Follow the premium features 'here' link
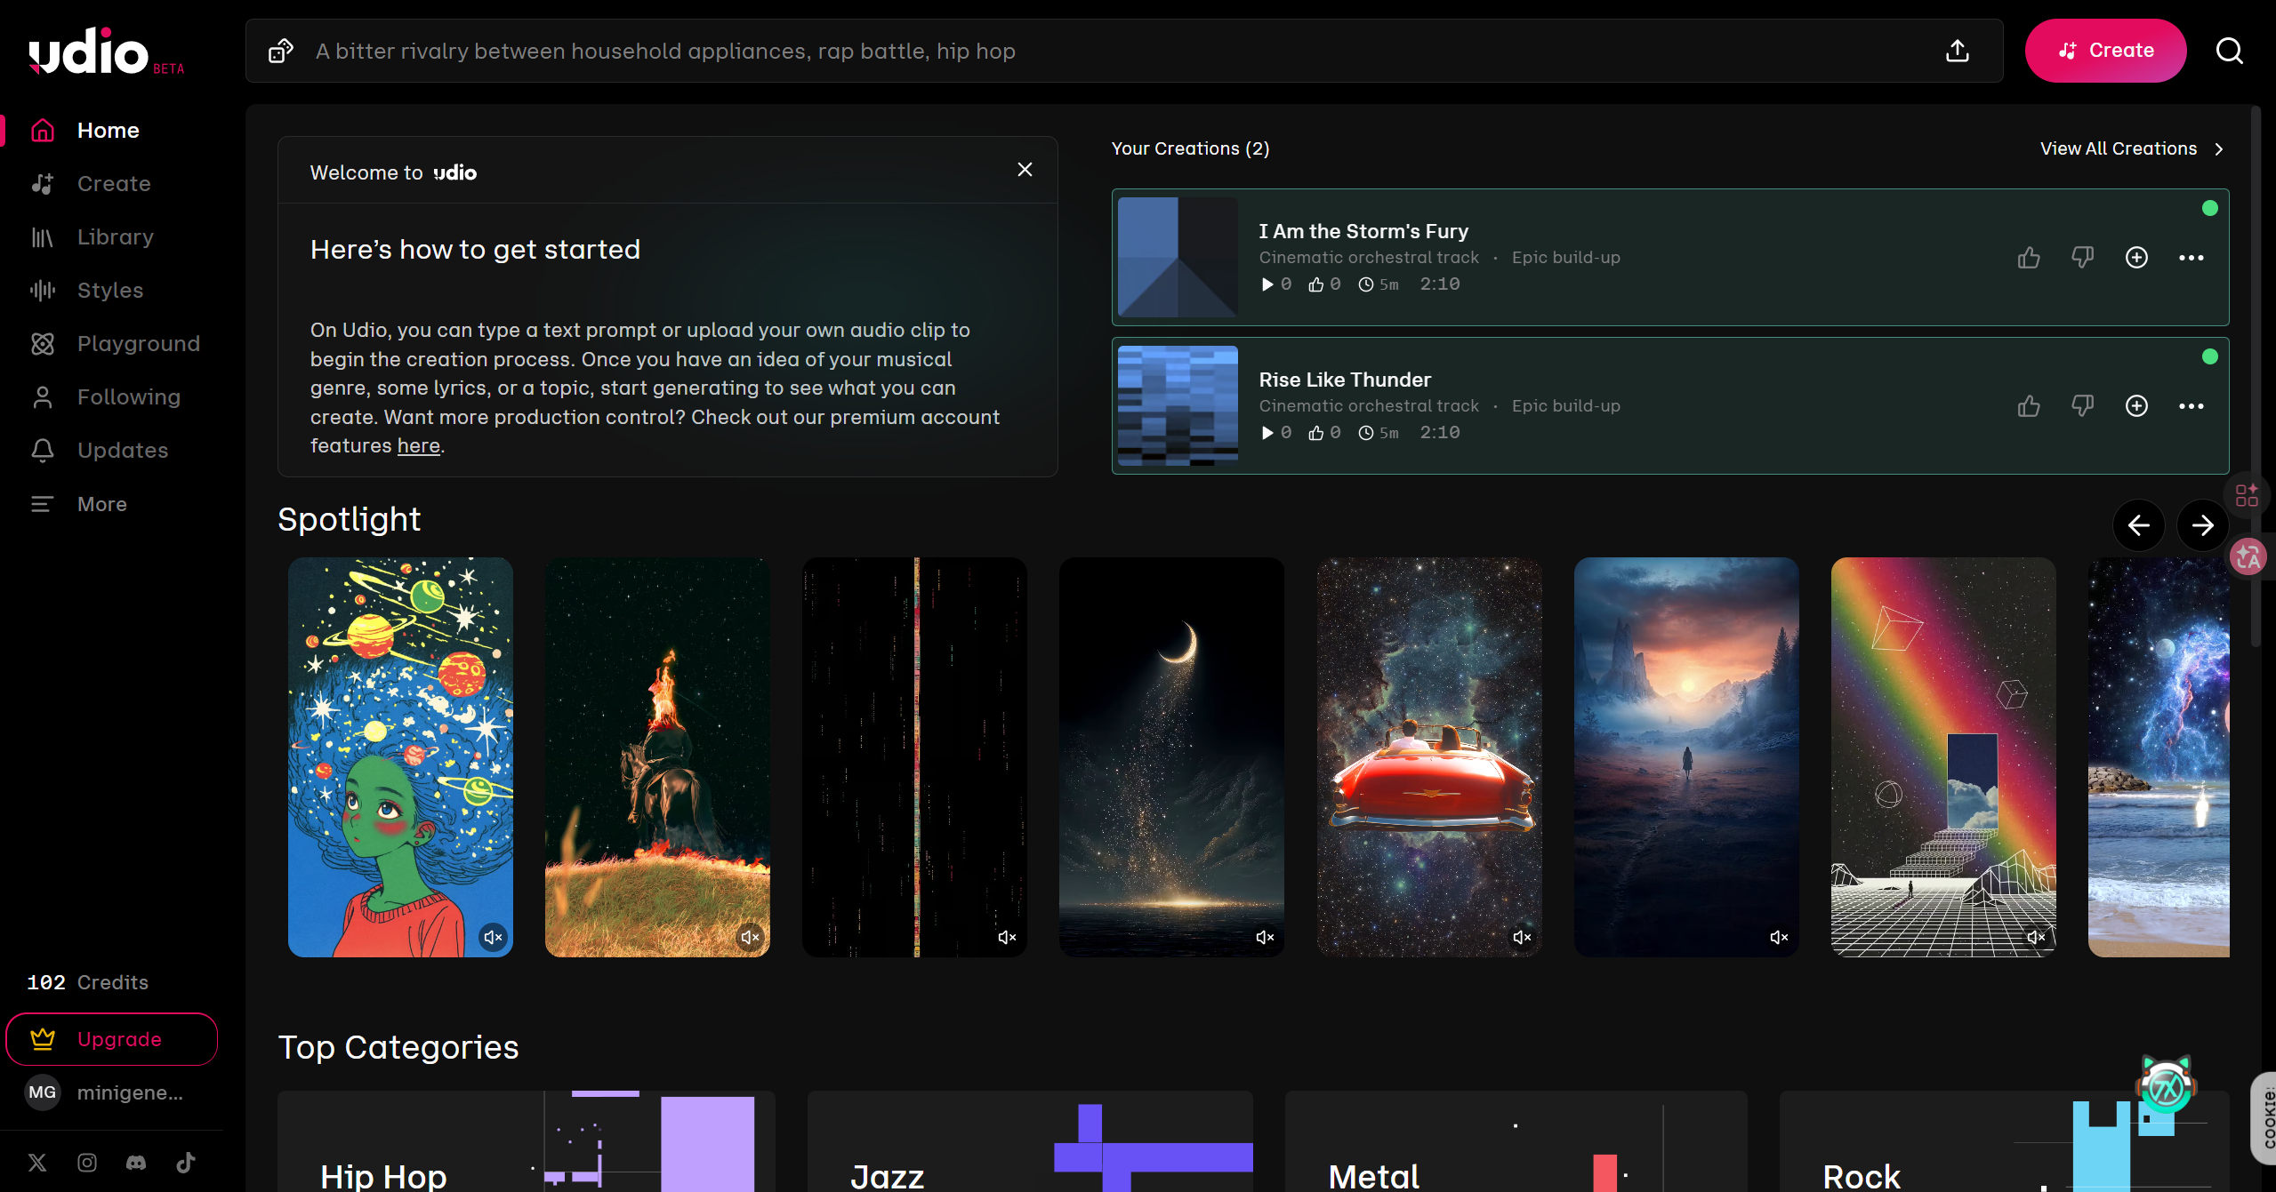2276x1192 pixels. [x=418, y=446]
